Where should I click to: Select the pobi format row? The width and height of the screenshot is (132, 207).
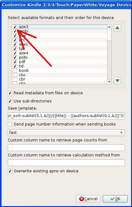(x=59, y=57)
